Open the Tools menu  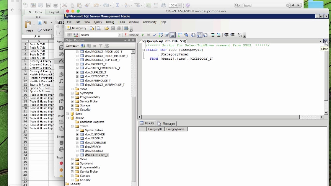pyautogui.click(x=121, y=22)
